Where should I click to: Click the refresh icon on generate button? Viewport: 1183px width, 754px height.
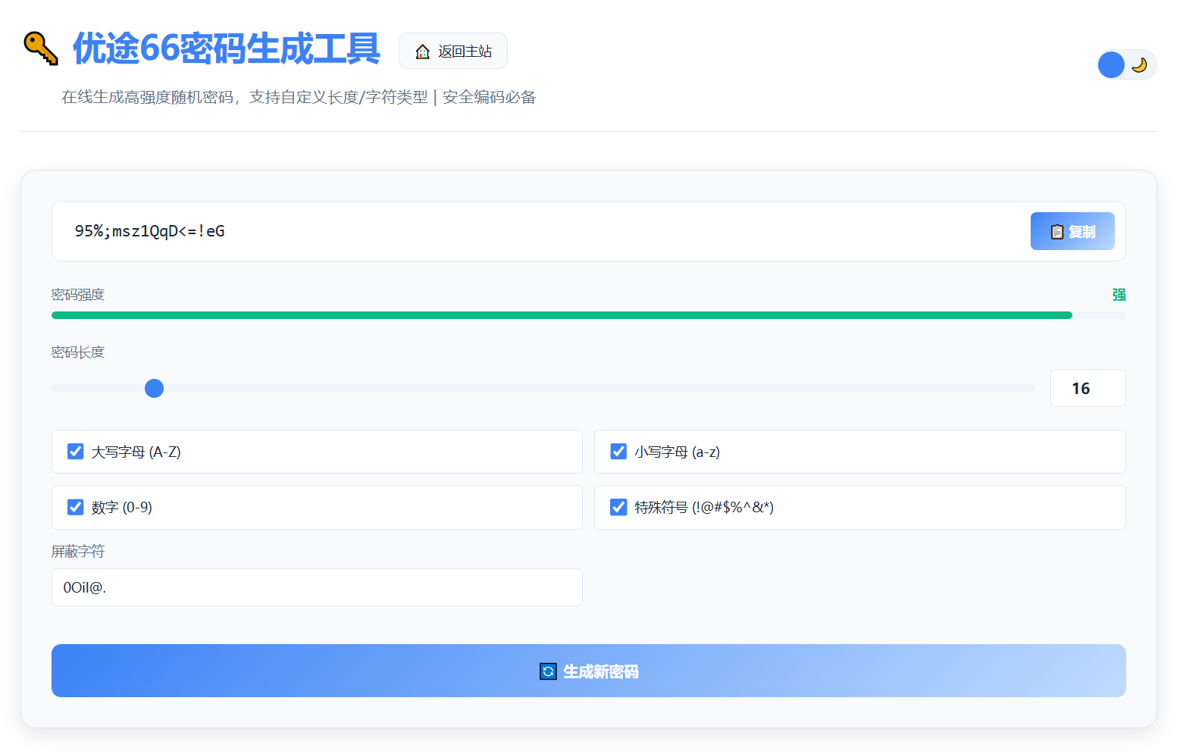click(548, 671)
